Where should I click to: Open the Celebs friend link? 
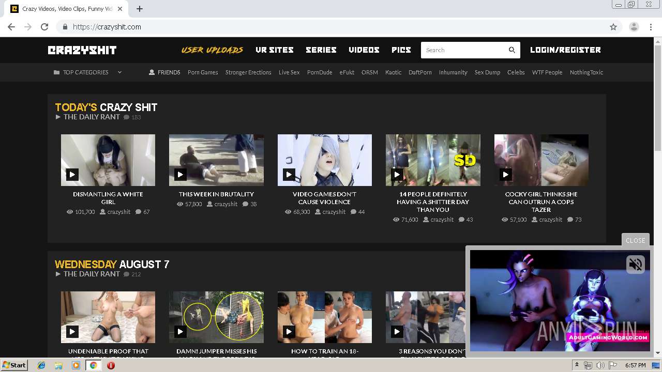coord(516,72)
